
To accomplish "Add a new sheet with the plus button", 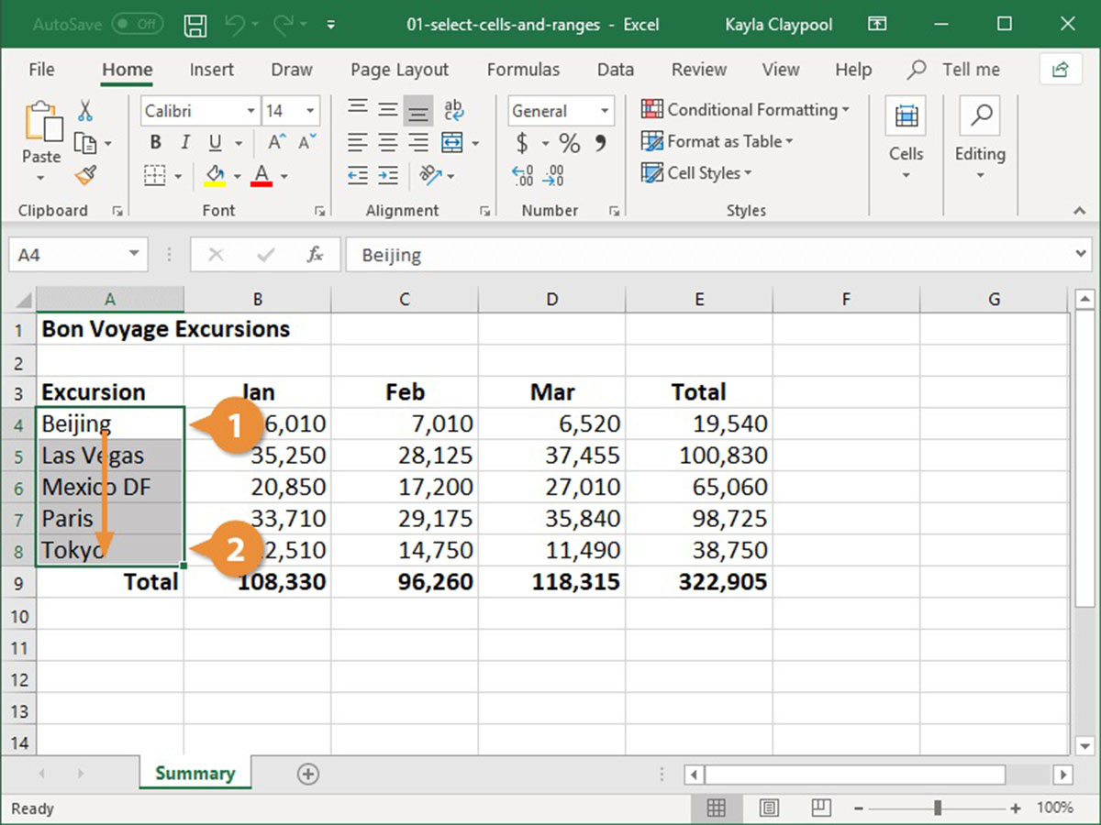I will tap(307, 774).
